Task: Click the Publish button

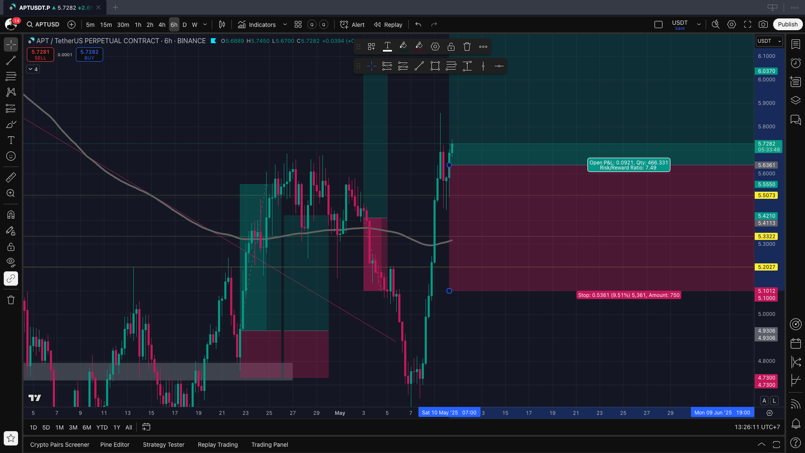Action: click(x=787, y=25)
